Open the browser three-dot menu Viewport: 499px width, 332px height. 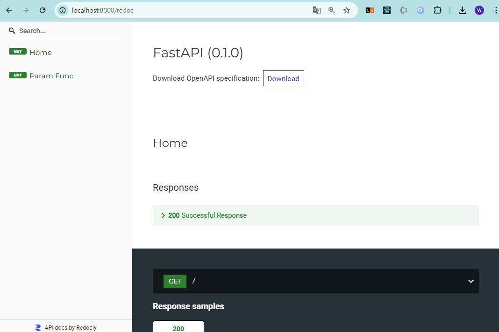click(x=496, y=10)
